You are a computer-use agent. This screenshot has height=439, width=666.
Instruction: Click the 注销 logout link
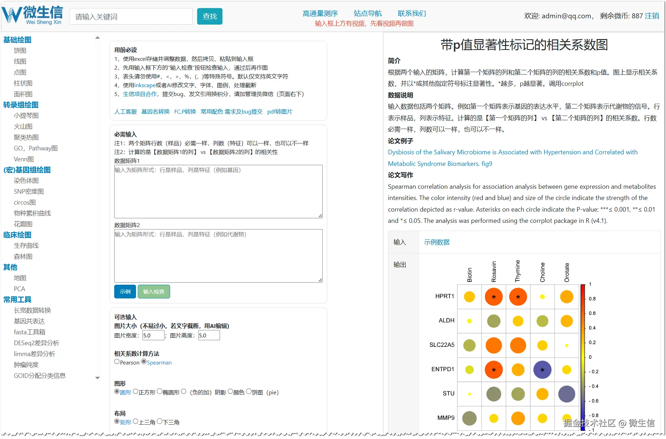[652, 16]
